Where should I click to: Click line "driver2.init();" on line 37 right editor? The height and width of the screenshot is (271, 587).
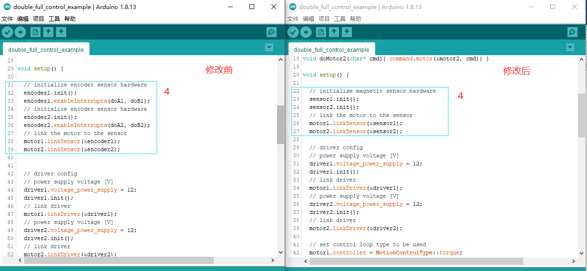coord(334,212)
